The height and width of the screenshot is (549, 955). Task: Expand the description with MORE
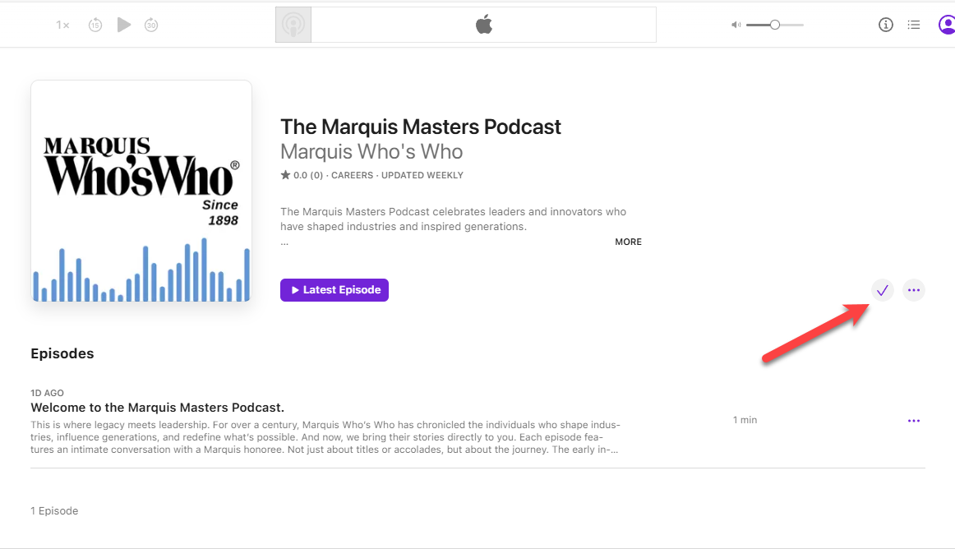[x=628, y=242]
